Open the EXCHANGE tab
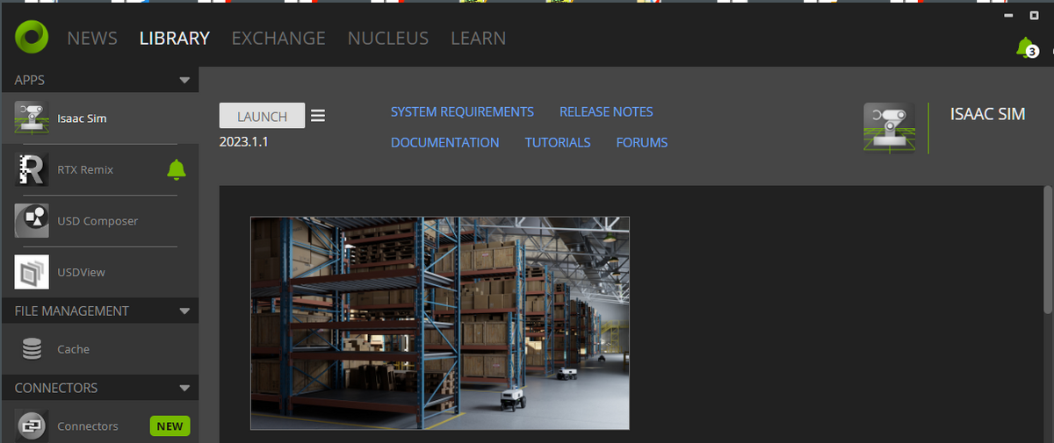 pyautogui.click(x=278, y=39)
